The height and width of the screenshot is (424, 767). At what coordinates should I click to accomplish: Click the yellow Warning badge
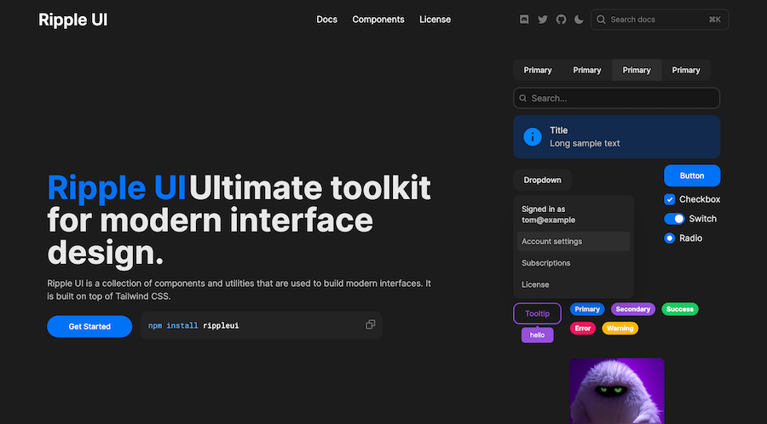click(x=620, y=329)
